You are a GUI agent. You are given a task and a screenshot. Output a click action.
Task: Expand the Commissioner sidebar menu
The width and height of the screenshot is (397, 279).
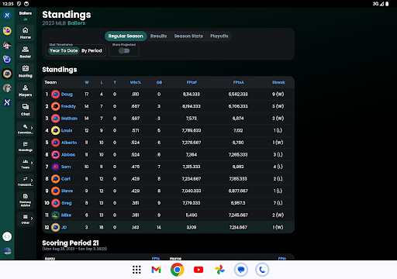pos(26,129)
